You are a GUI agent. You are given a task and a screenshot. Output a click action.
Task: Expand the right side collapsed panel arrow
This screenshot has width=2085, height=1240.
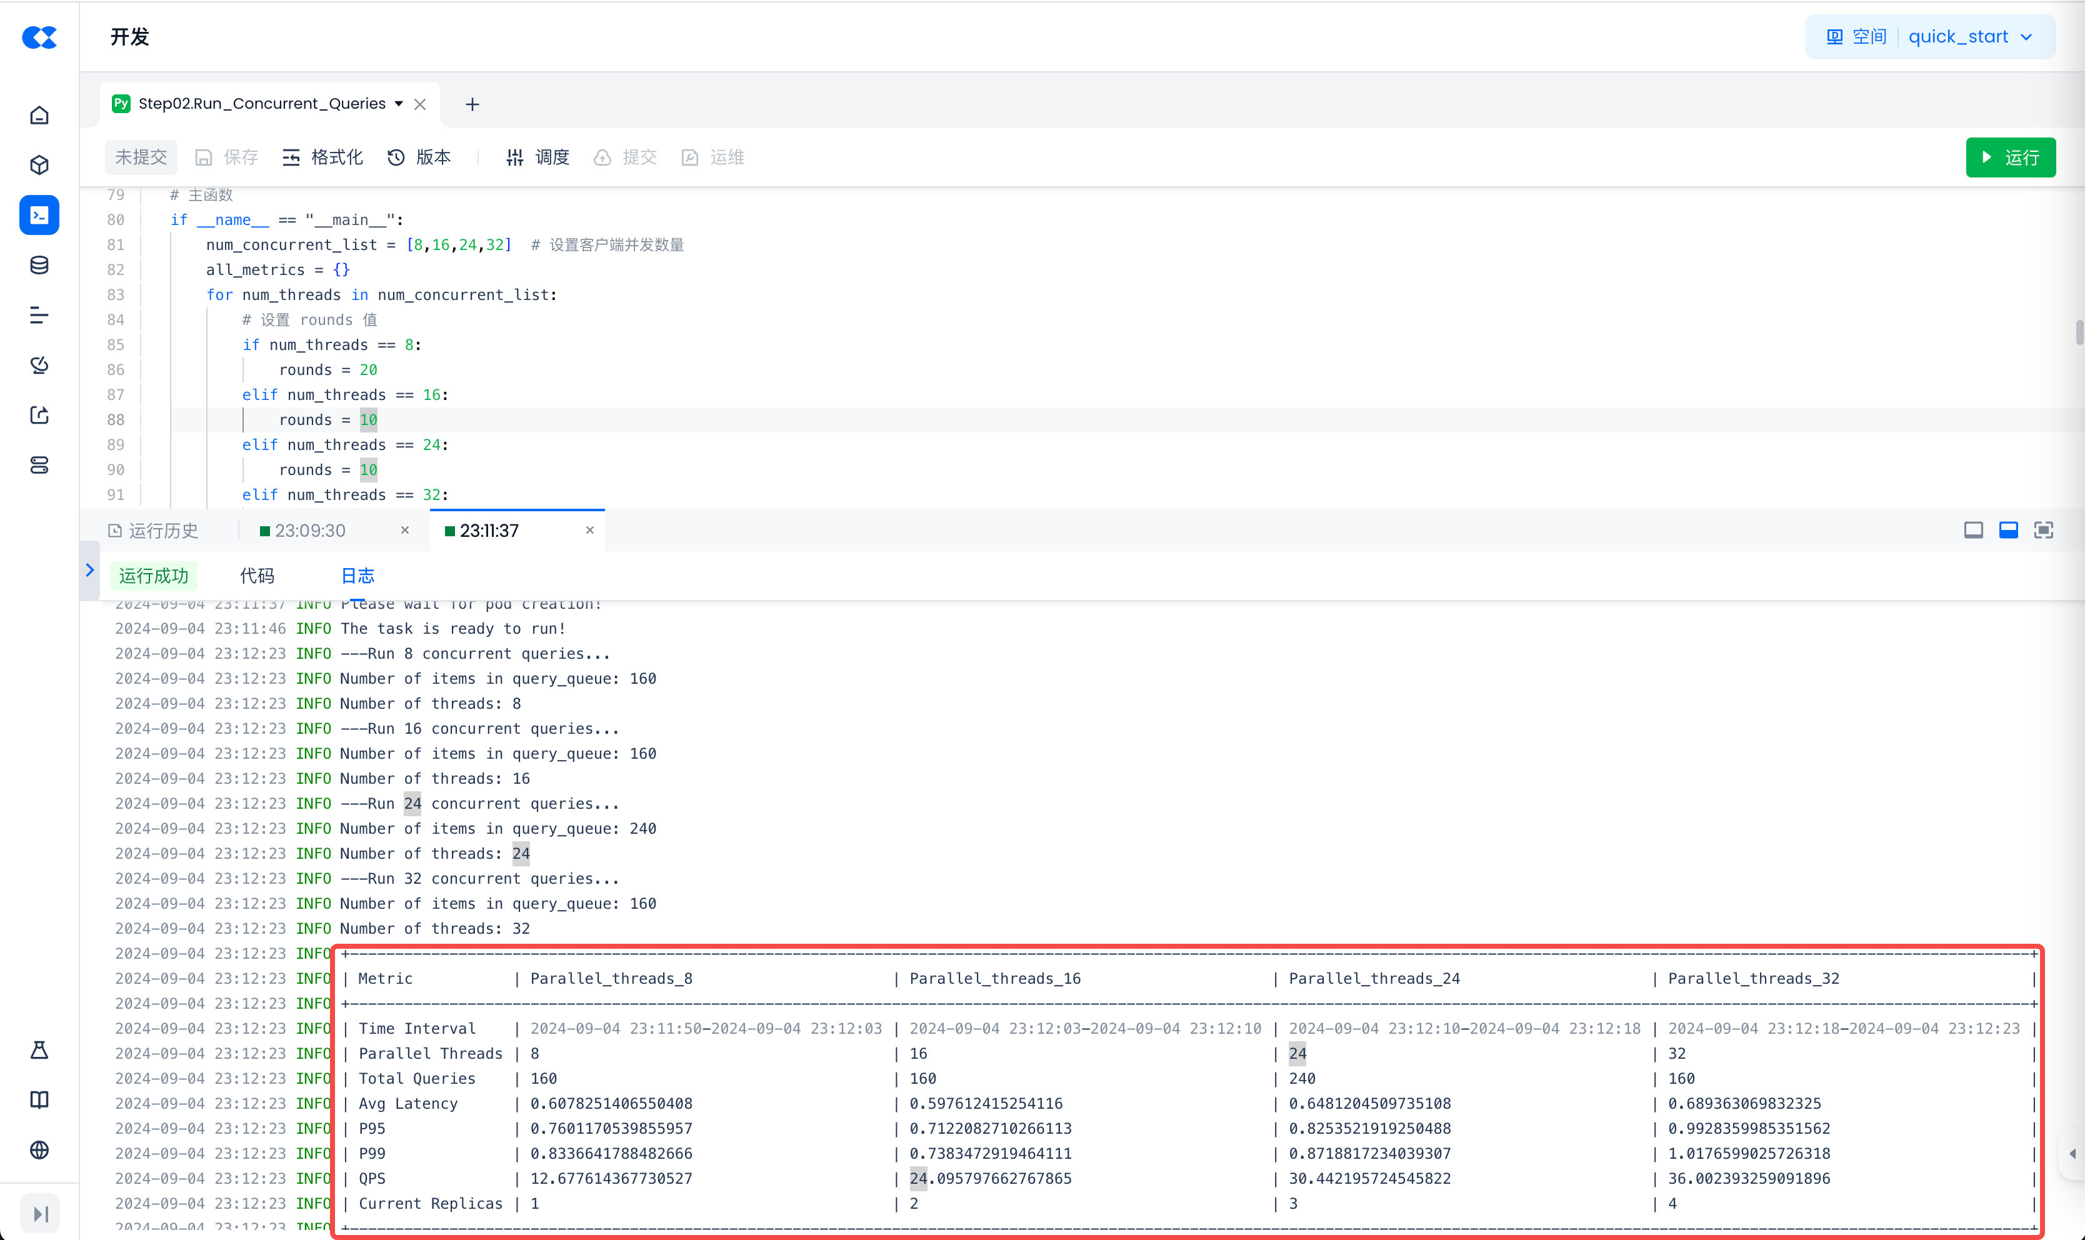point(2072,1153)
